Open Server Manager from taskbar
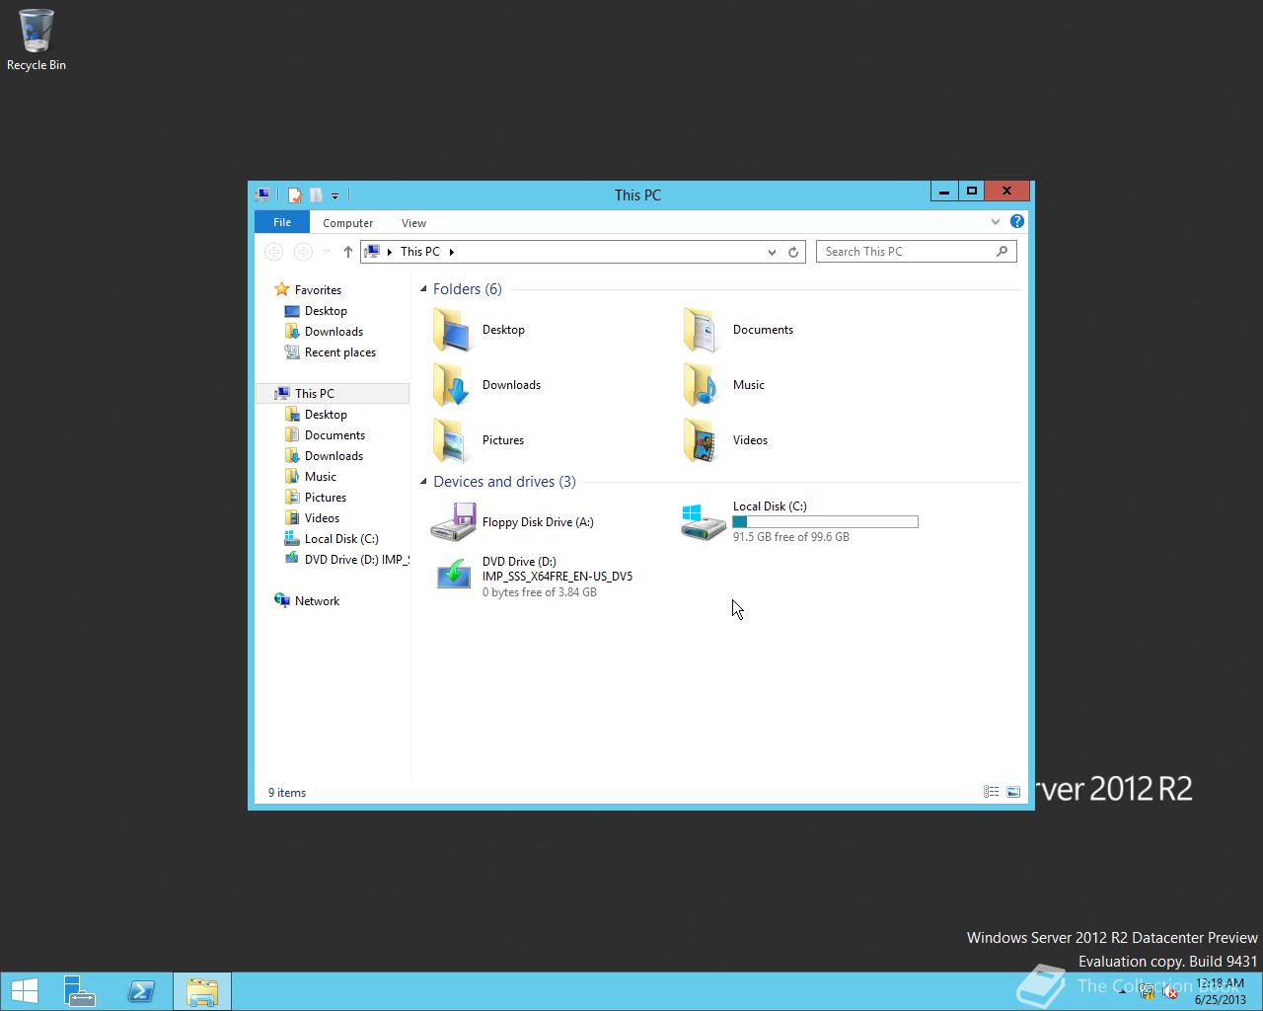The image size is (1263, 1011). [79, 991]
